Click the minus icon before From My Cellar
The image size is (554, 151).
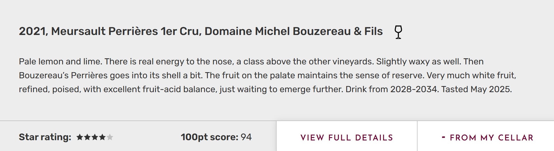[444, 137]
